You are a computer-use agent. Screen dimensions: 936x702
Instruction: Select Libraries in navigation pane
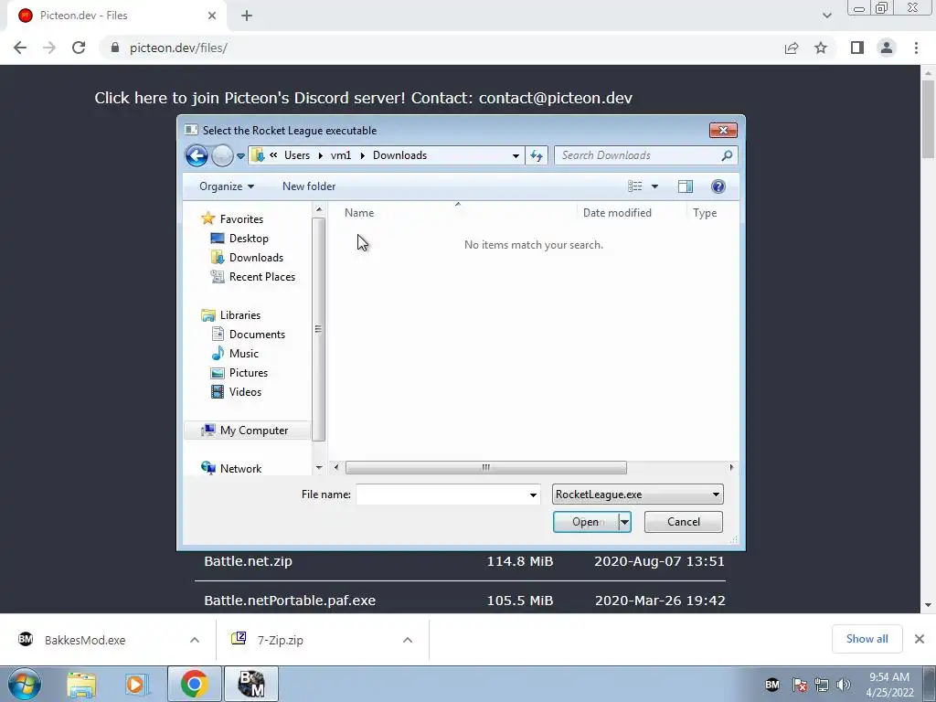tap(240, 315)
